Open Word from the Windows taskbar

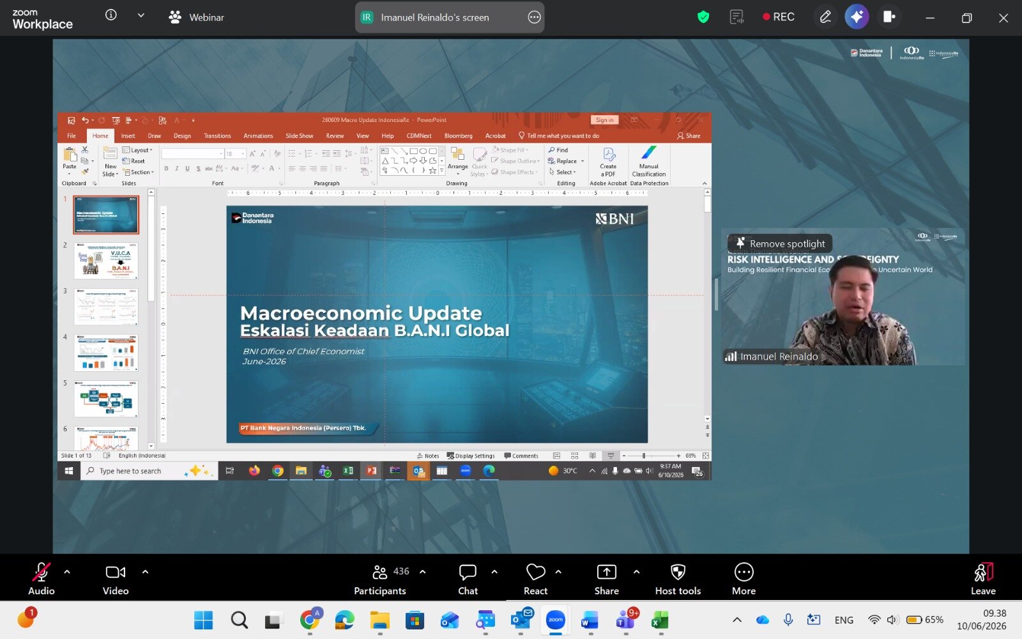coord(590,620)
